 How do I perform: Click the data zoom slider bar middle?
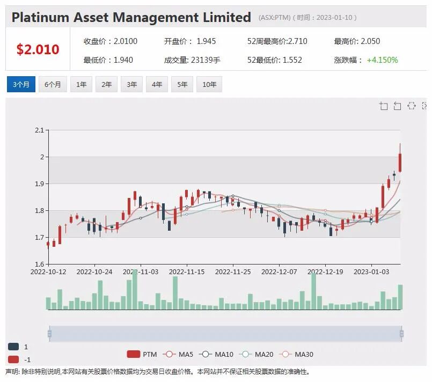pyautogui.click(x=225, y=334)
